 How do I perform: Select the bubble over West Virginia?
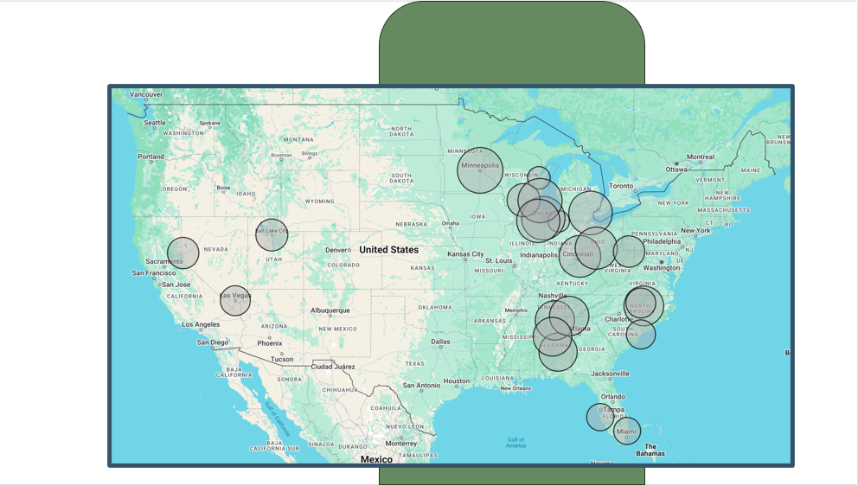(x=630, y=251)
